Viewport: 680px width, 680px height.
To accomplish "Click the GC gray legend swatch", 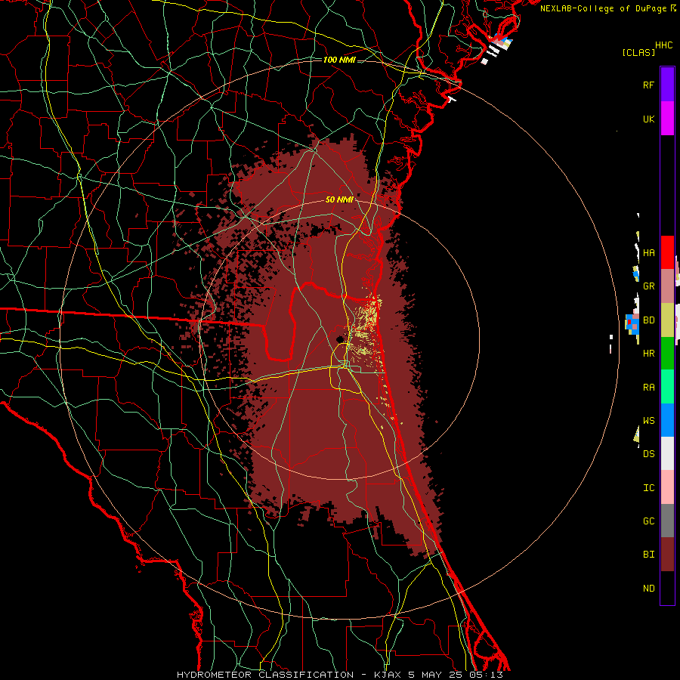I will click(x=667, y=521).
